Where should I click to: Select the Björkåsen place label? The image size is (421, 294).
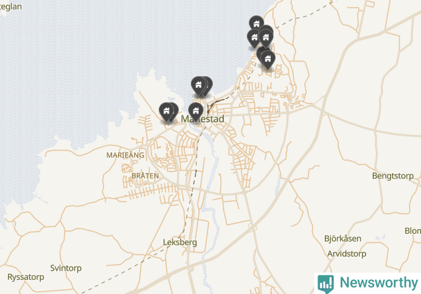point(342,239)
